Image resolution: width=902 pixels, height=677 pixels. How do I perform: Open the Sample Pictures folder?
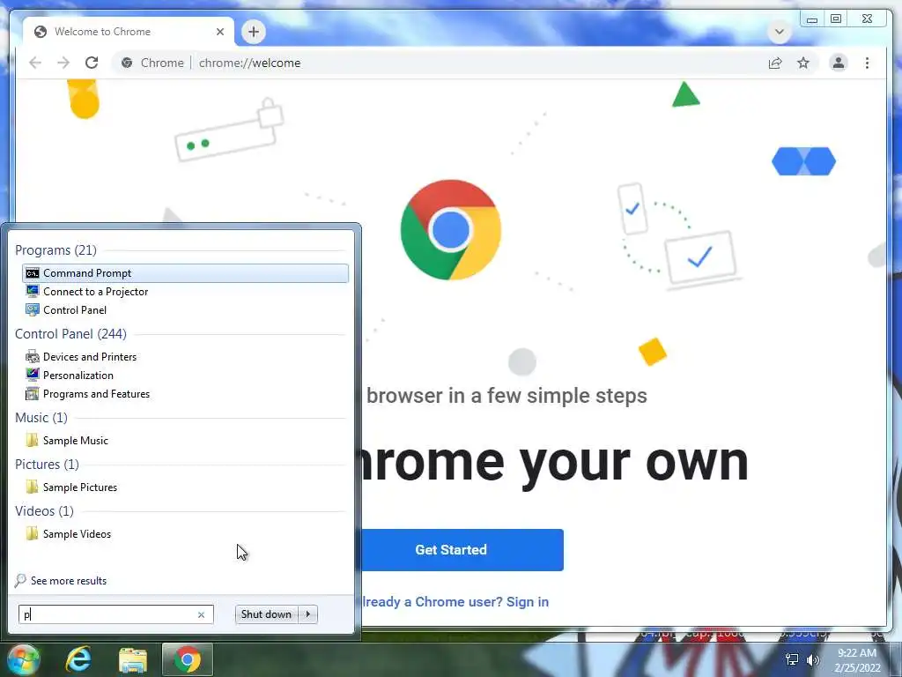[185, 487]
